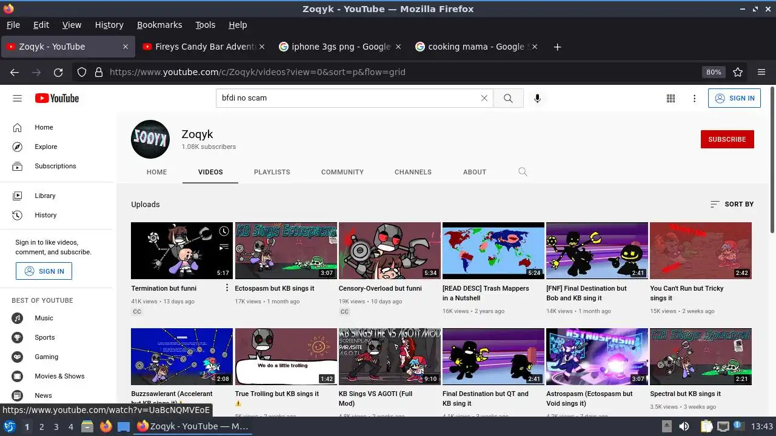Viewport: 776px width, 436px height.
Task: Open the KB Sings VS AGOTI thumbnail
Action: [390, 357]
